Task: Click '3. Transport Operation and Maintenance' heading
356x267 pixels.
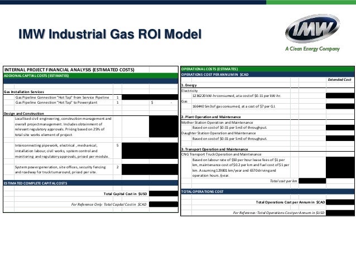Action: tap(215, 149)
